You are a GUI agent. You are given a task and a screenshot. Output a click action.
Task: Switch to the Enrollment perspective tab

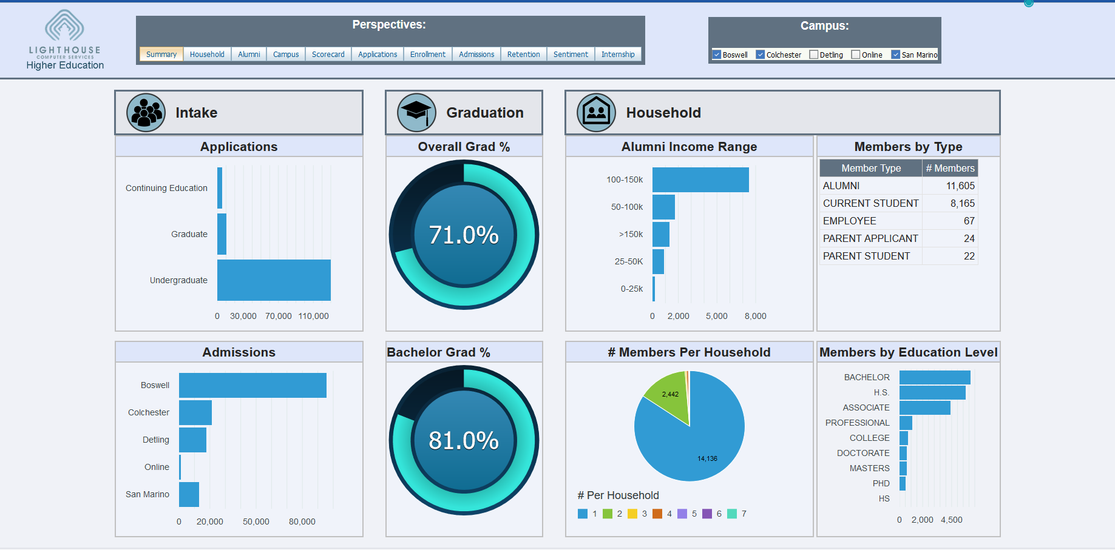tap(427, 55)
